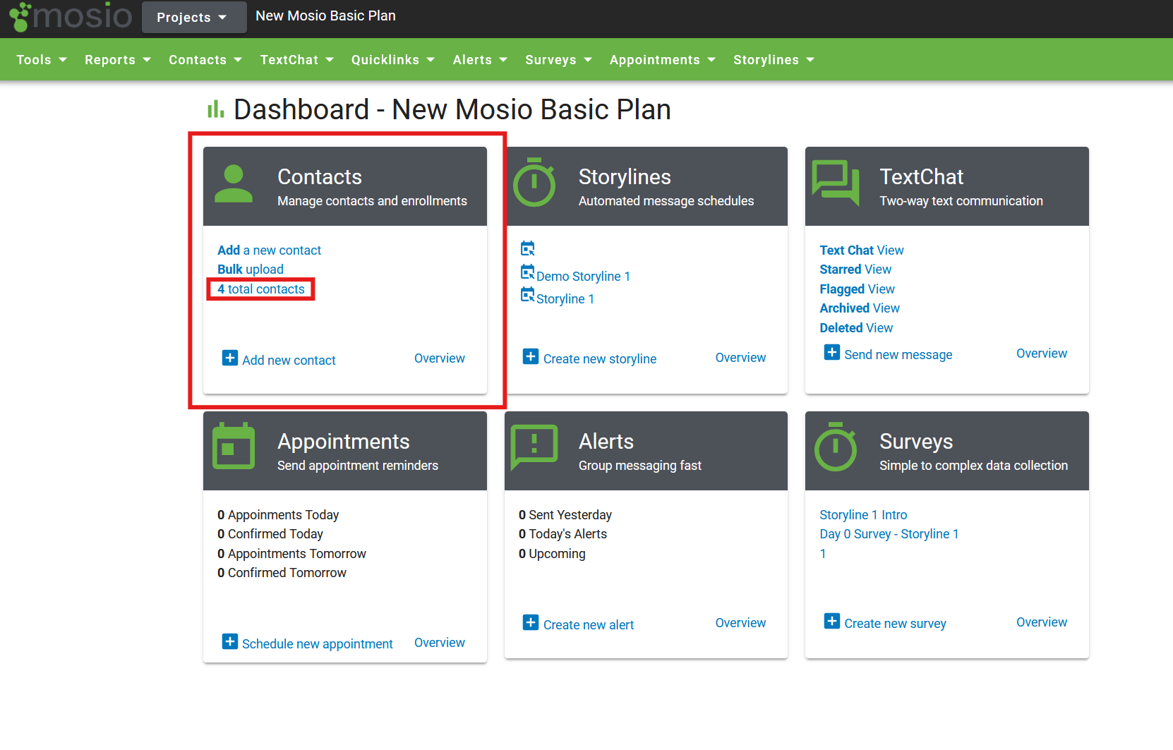Open Bulk upload link
The image size is (1173, 750).
[x=251, y=270]
